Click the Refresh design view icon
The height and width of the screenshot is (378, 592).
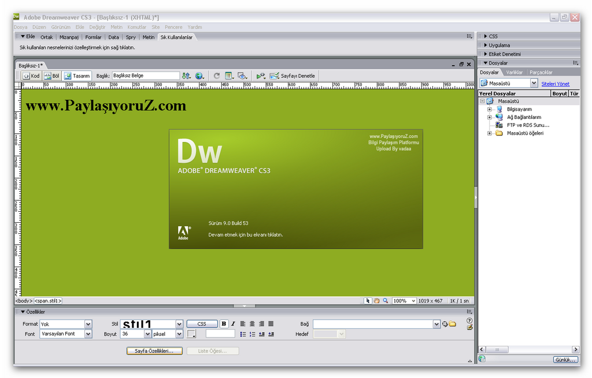point(217,76)
